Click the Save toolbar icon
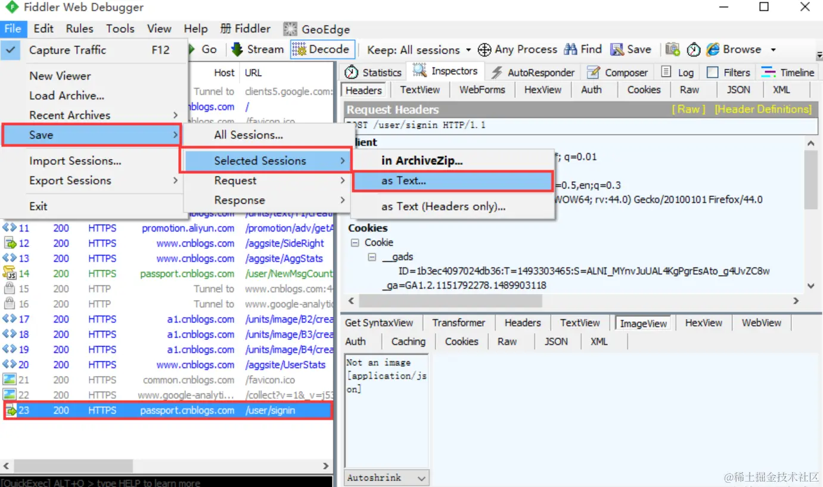Screen dimensions: 823x487 click(x=617, y=49)
